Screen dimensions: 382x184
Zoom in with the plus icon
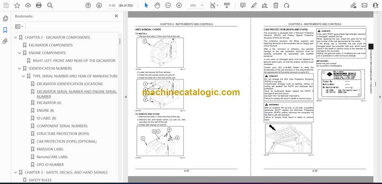point(179,5)
